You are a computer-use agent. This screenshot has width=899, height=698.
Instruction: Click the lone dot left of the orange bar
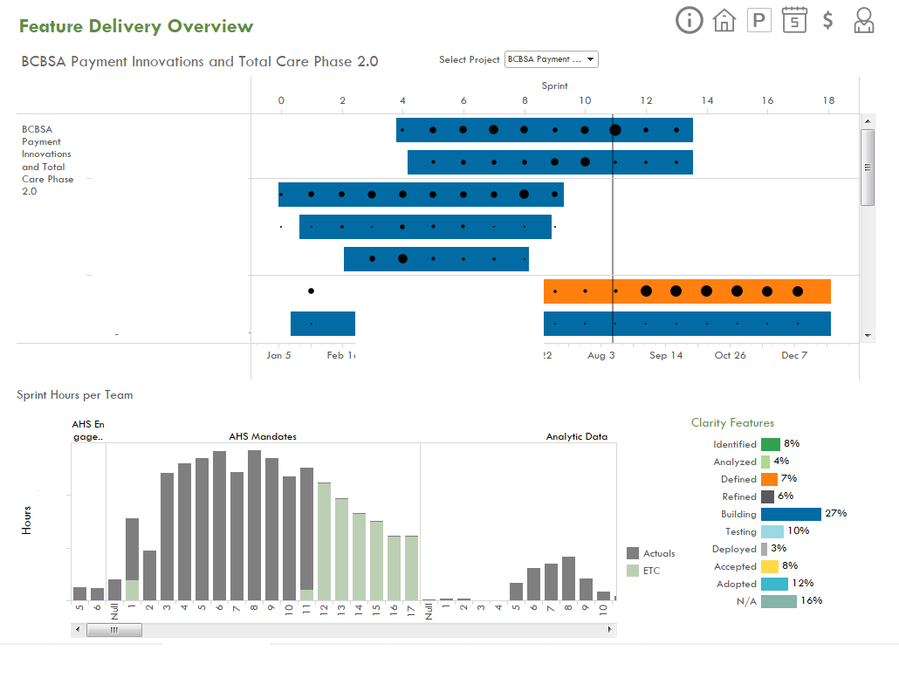(311, 291)
